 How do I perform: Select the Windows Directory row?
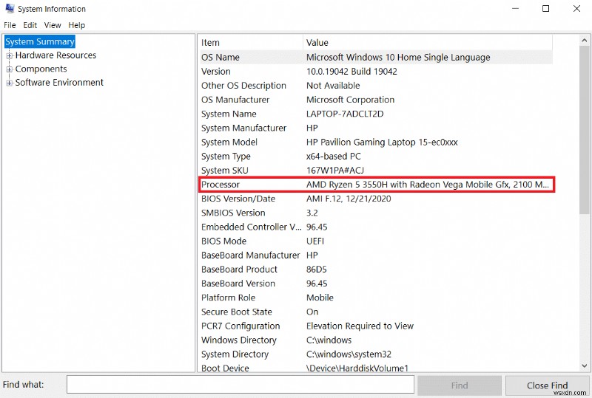376,340
